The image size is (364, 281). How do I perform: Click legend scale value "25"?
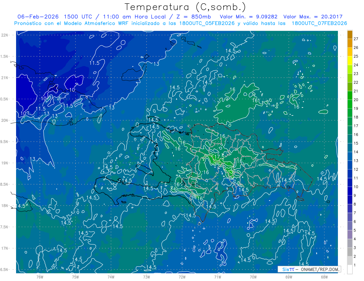[x=356, y=56]
